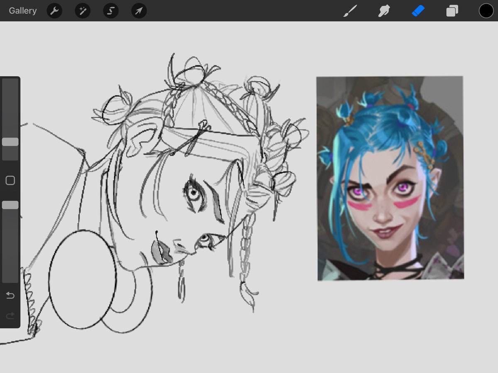This screenshot has width=498, height=373.
Task: Open the Actions menu with the wrench icon
Action: (54, 11)
